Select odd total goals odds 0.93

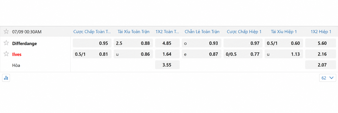pyautogui.click(x=202, y=43)
